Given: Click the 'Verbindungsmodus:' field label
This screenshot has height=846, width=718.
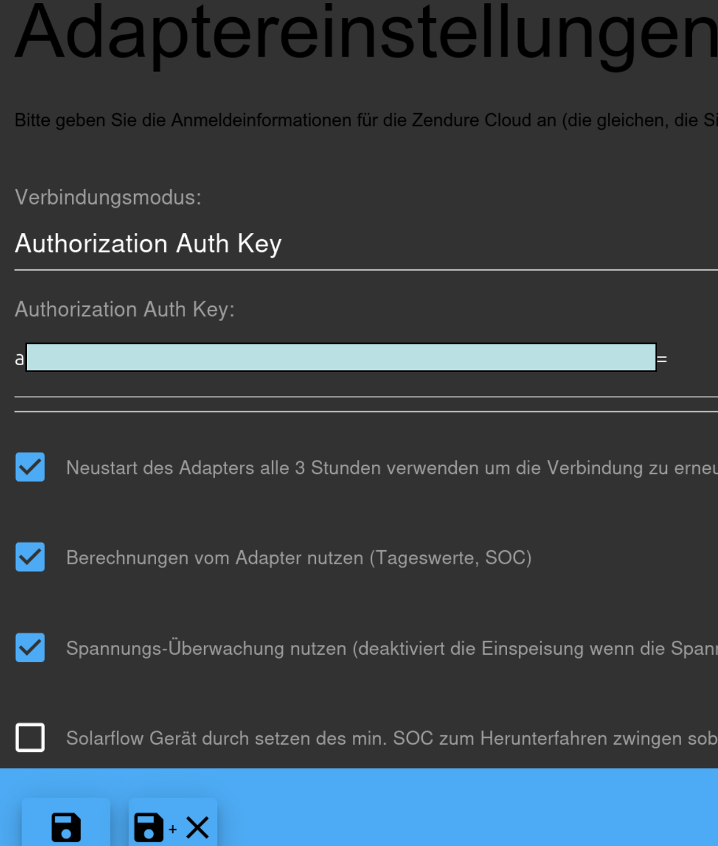Looking at the screenshot, I should tap(108, 197).
